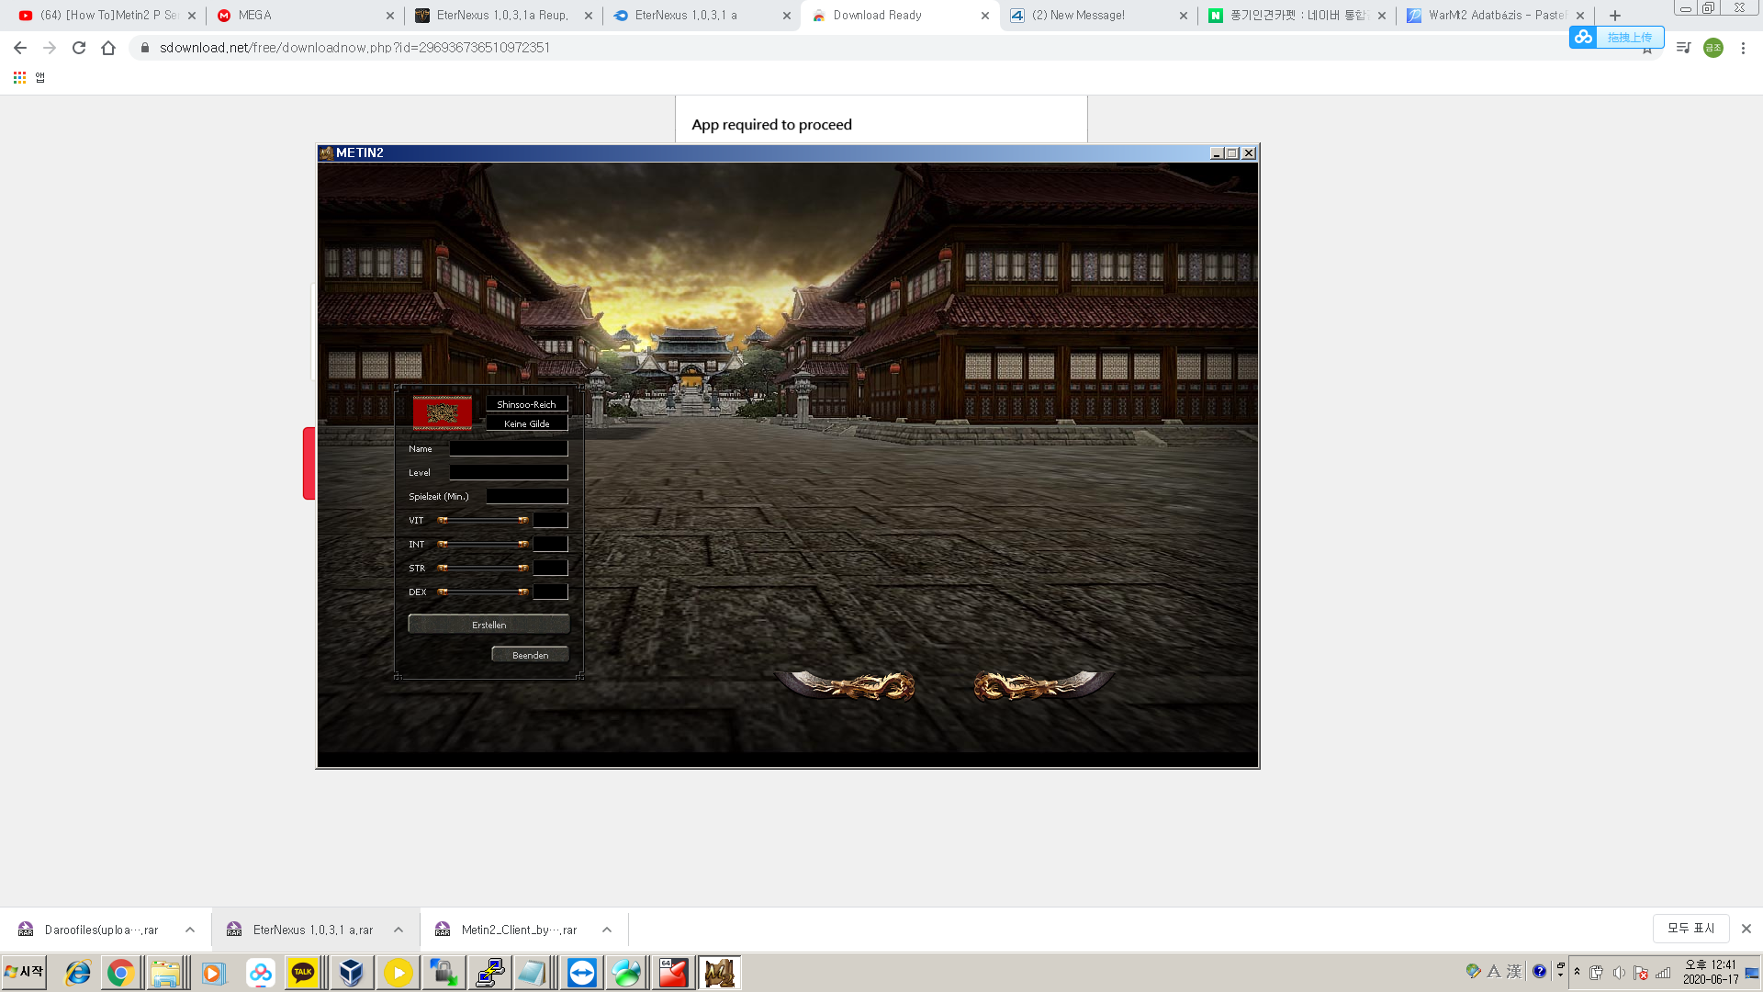Click the right dragon blade arrow in Metin2
Viewport: 1763px width, 992px height.
(1043, 685)
